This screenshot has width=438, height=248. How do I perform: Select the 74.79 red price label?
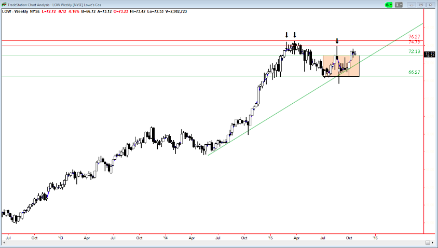414,42
